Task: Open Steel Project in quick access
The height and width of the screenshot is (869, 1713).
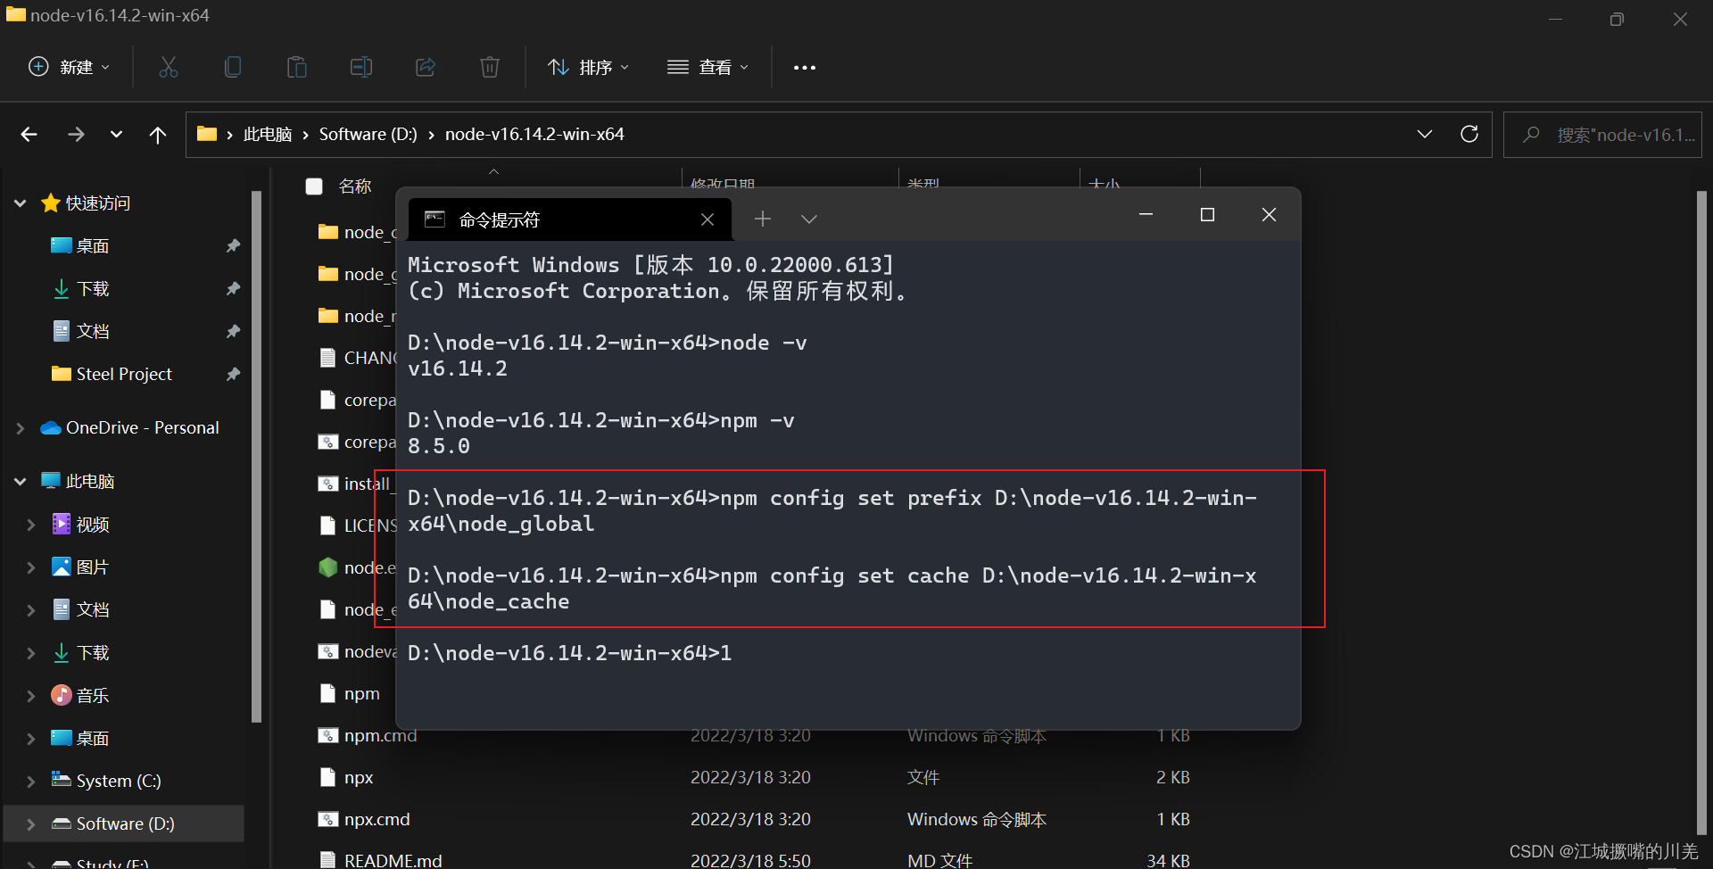Action: pyautogui.click(x=124, y=374)
